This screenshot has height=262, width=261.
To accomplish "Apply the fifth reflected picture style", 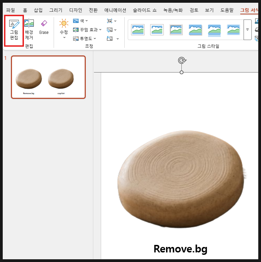I will pos(214,30).
